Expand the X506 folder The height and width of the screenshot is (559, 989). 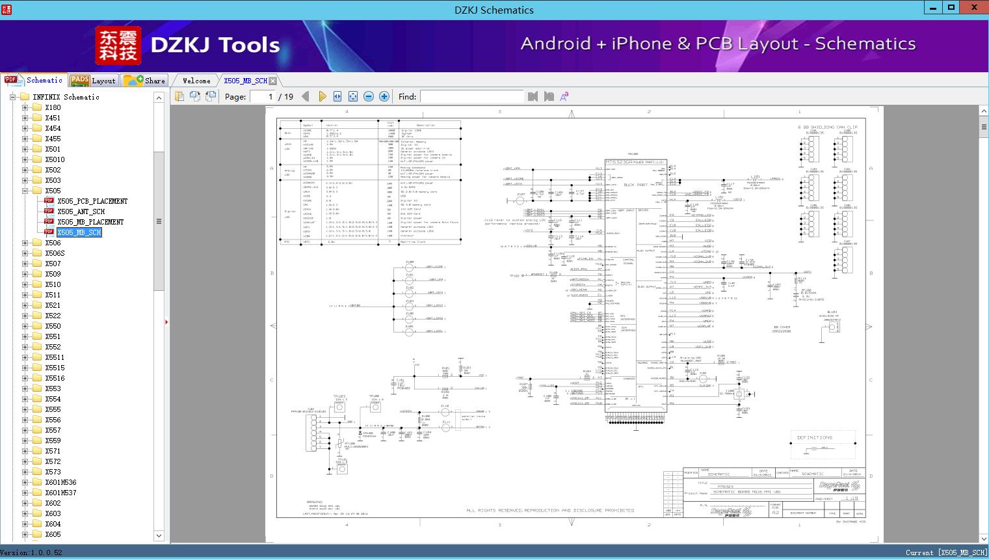point(25,243)
